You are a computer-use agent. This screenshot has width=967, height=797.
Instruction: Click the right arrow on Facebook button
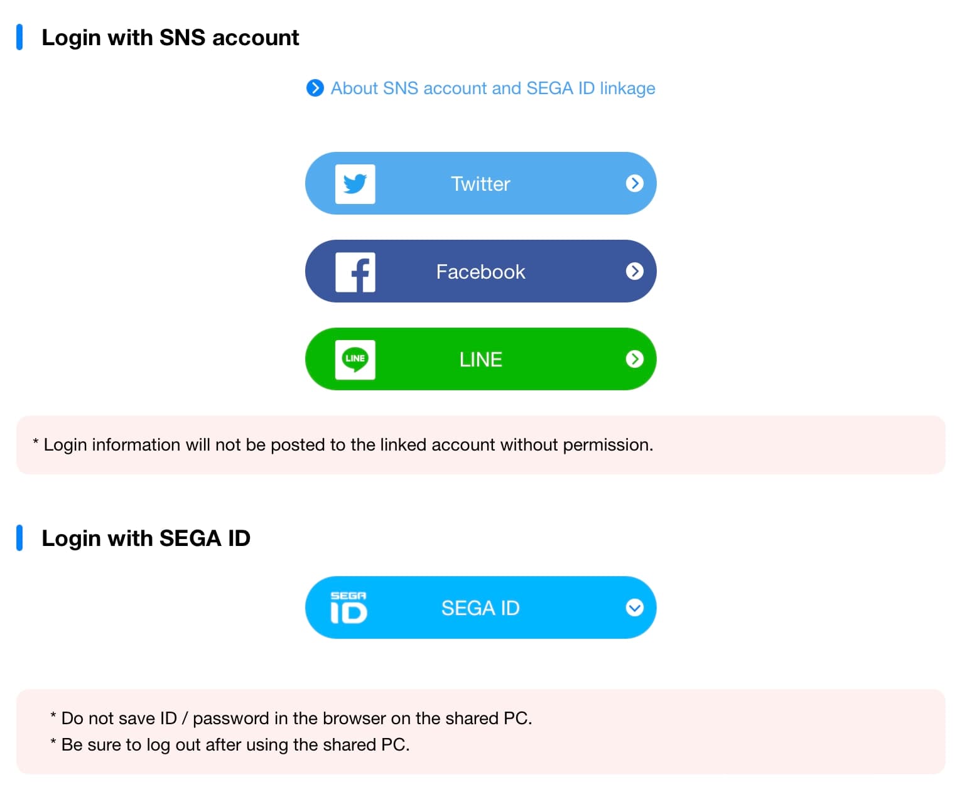pos(634,271)
